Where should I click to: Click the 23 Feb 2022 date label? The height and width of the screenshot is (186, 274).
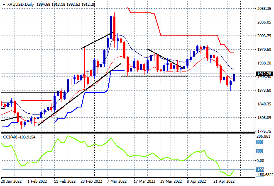[x=91, y=181]
